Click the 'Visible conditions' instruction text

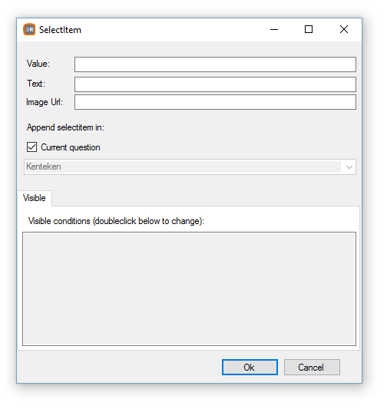(x=116, y=221)
